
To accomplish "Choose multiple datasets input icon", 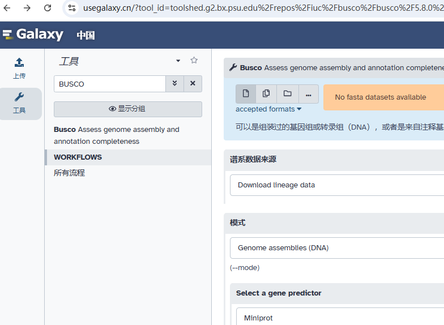I will [266, 94].
